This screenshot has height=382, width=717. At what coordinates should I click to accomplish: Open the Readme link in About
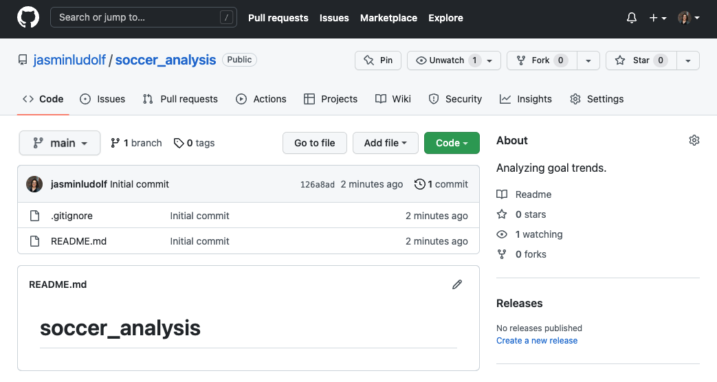click(x=524, y=194)
